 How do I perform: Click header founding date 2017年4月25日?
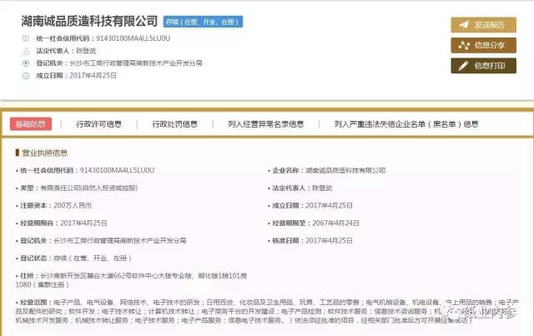(93, 76)
